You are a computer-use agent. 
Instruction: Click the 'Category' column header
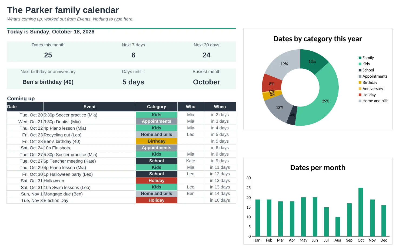click(x=157, y=107)
